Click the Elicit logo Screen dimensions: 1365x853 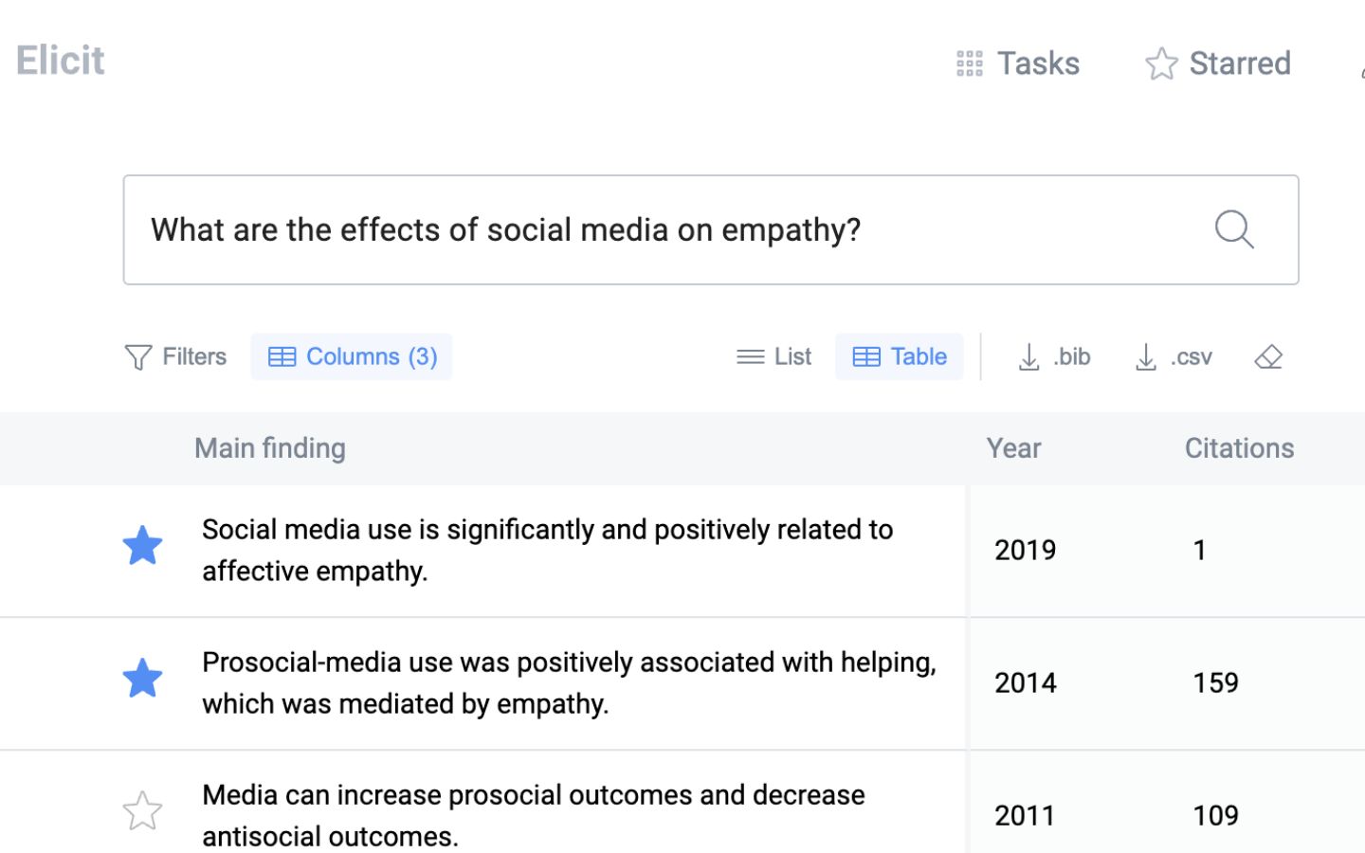click(61, 61)
